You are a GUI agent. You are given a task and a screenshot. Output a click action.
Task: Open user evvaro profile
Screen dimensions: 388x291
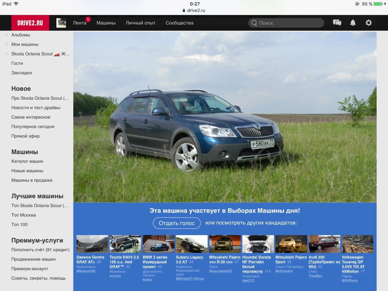(x=115, y=276)
